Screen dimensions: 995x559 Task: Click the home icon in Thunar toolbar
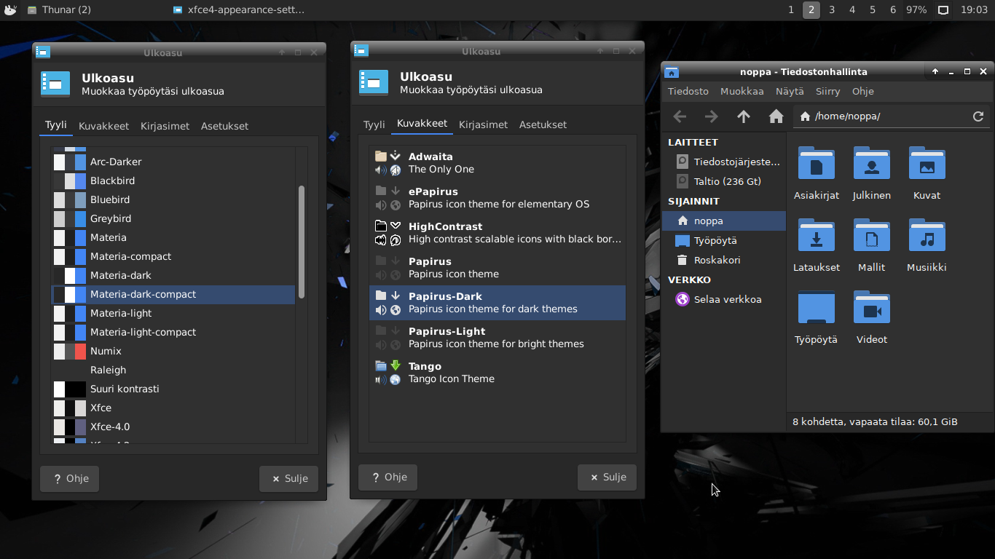click(x=776, y=116)
